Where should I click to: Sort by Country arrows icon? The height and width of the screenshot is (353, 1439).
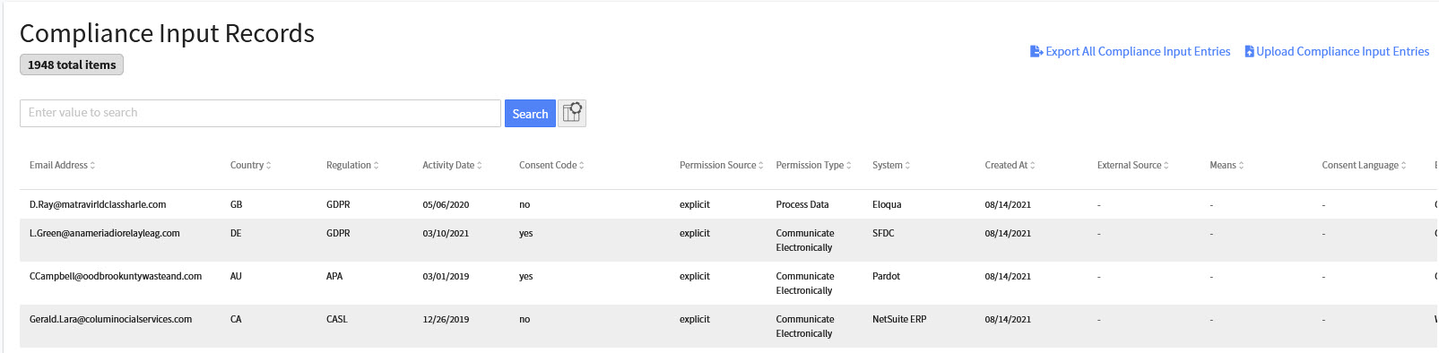tap(268, 166)
